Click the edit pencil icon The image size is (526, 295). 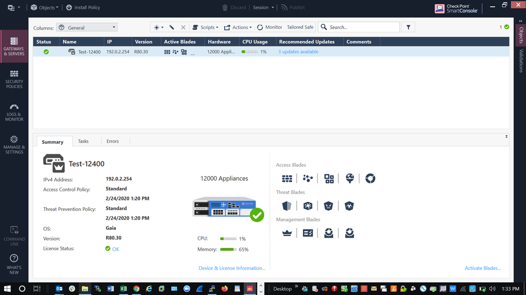pyautogui.click(x=172, y=27)
